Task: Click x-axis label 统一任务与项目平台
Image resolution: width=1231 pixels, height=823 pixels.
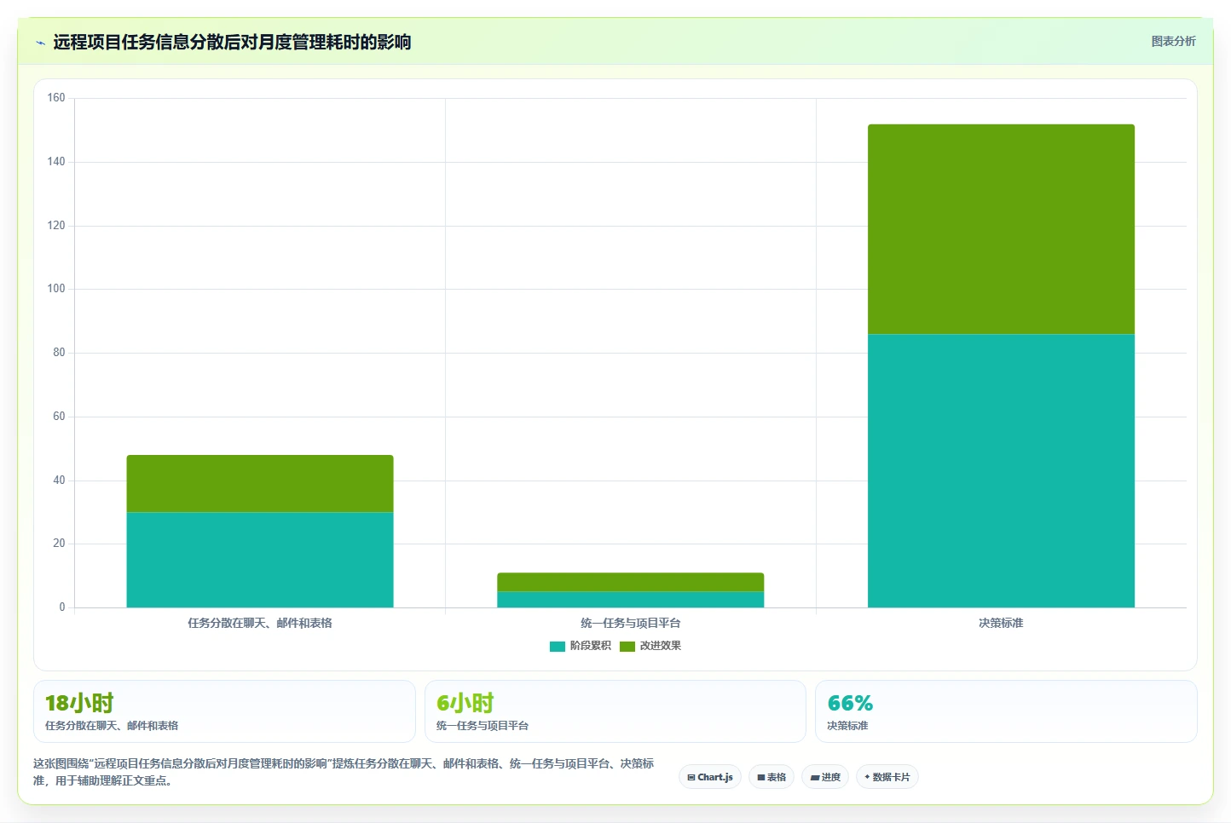Action: [x=631, y=624]
